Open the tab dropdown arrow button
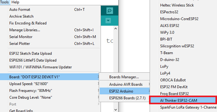The image size is (217, 112). (x=108, y=21)
